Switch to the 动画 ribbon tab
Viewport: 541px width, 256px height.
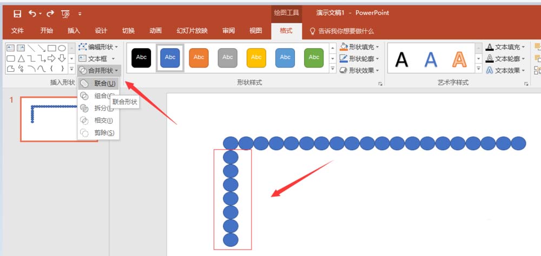pyautogui.click(x=156, y=31)
